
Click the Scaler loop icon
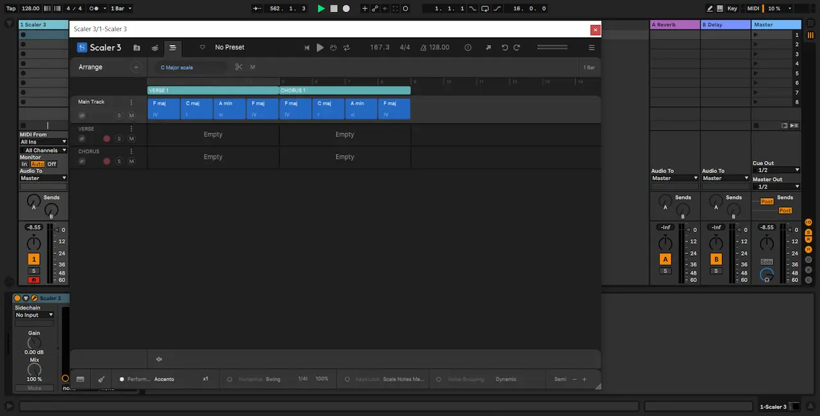coord(347,47)
